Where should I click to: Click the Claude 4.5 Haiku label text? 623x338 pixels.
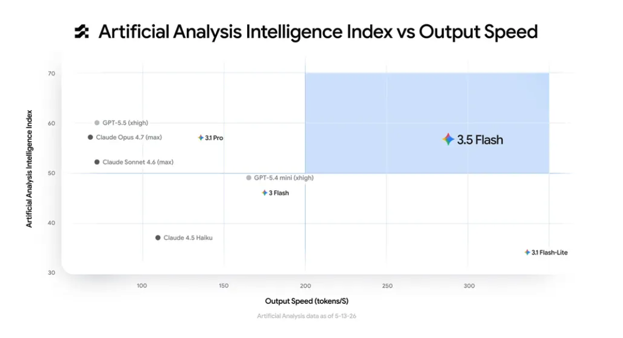point(188,238)
